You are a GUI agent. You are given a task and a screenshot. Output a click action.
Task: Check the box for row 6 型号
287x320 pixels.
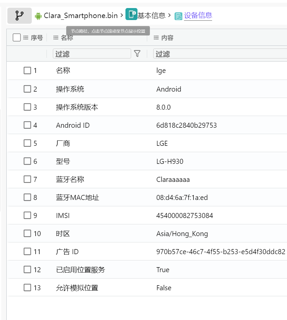pos(27,161)
